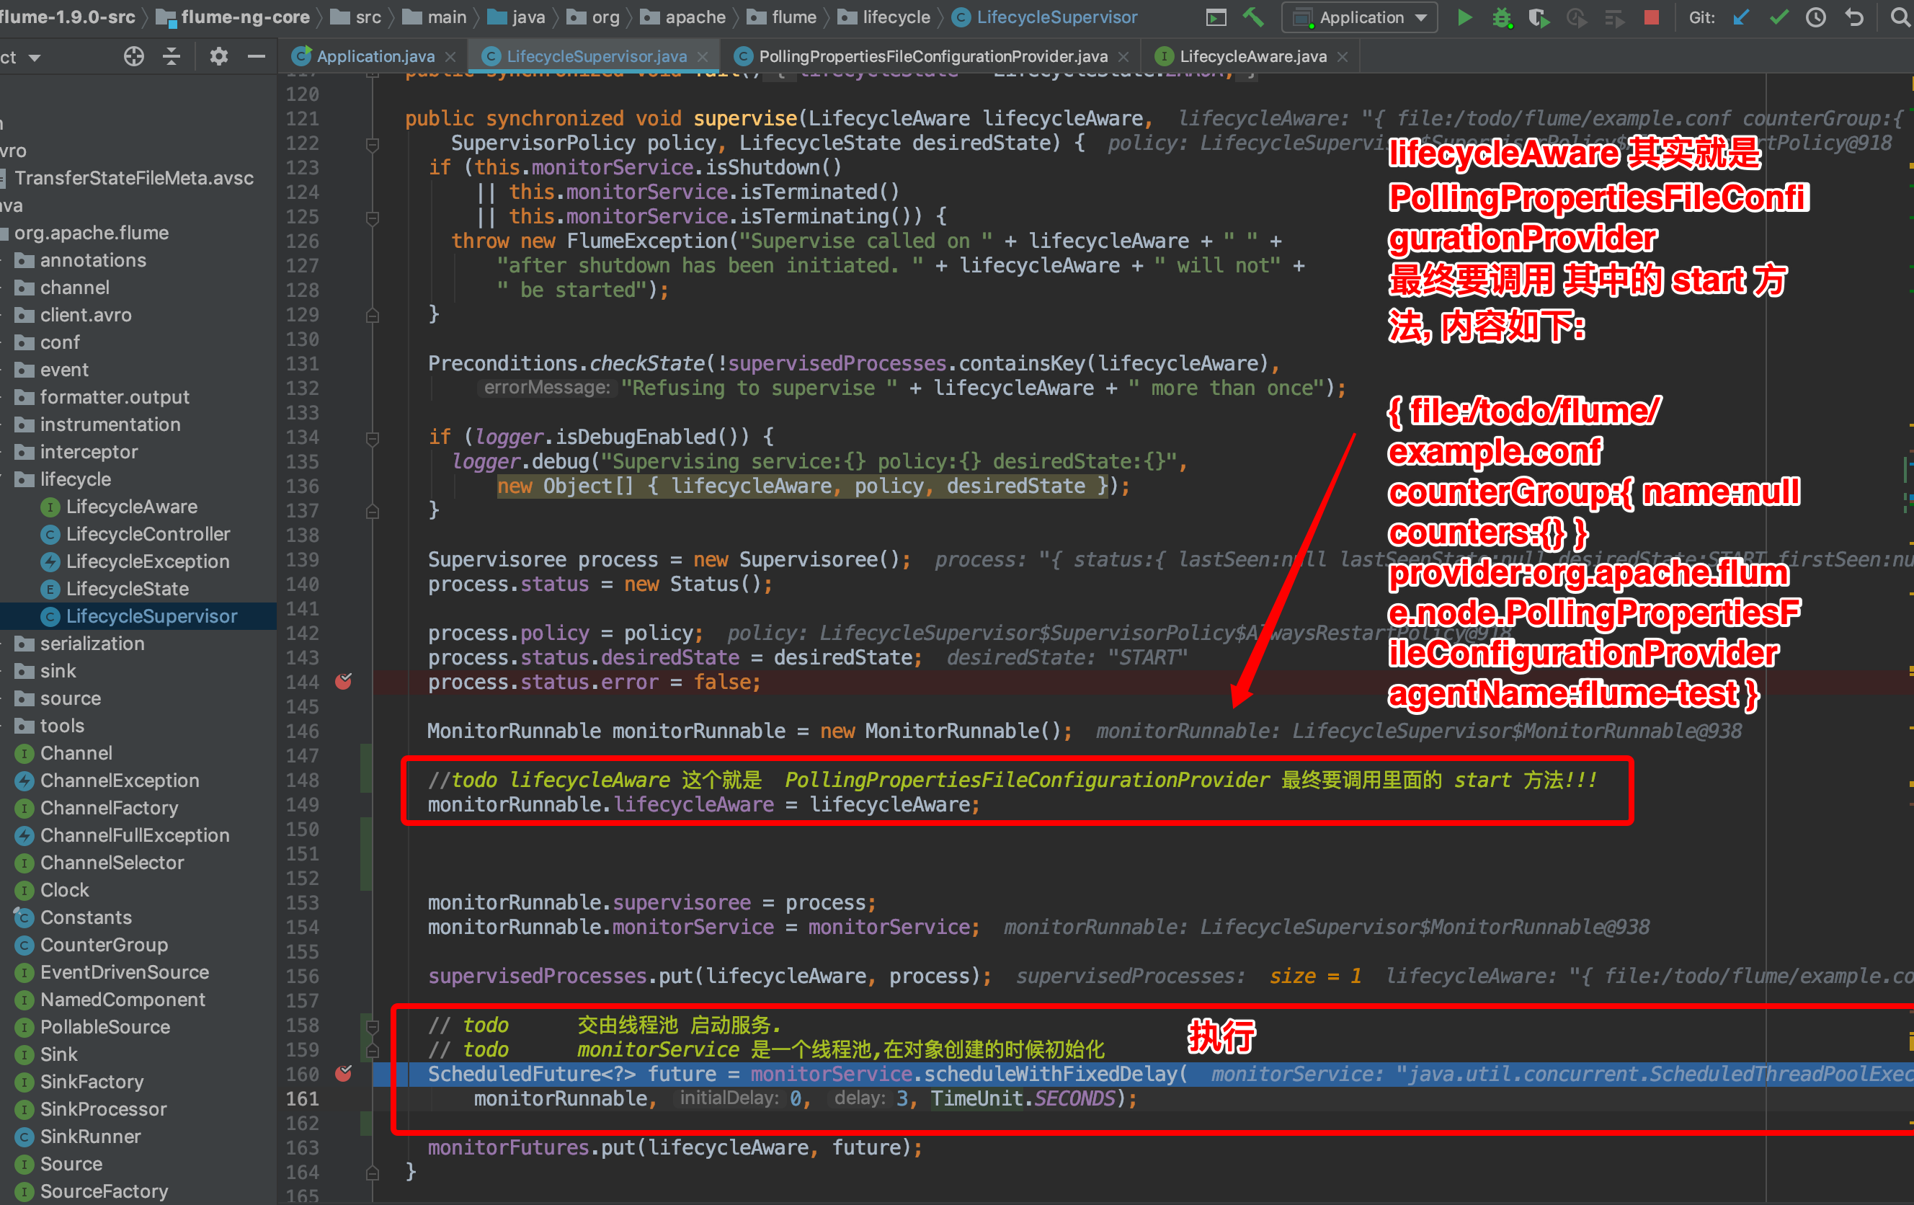The width and height of the screenshot is (1914, 1205).
Task: Toggle the breakpoint on line 160
Action: click(344, 1074)
